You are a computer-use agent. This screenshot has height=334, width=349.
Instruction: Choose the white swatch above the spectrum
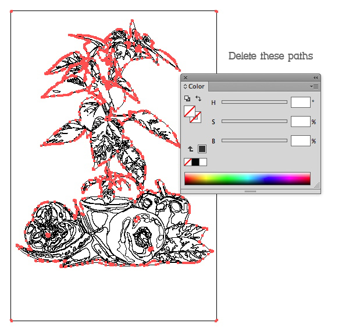203,162
